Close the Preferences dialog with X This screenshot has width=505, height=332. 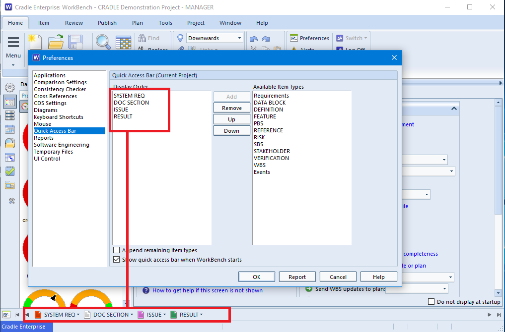[x=394, y=57]
